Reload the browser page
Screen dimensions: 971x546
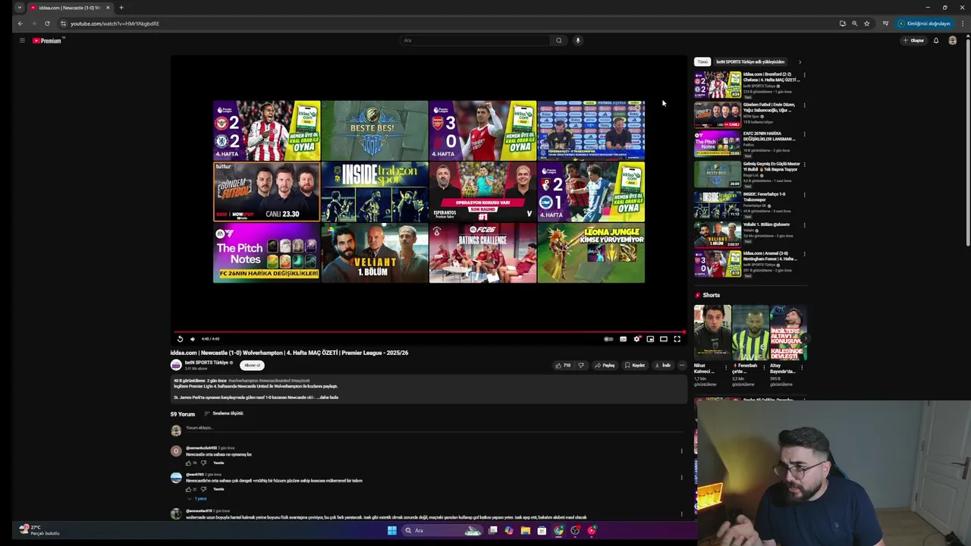click(47, 24)
